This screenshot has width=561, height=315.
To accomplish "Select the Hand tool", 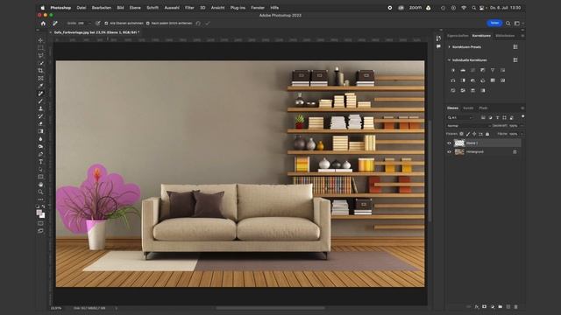I will [x=40, y=185].
